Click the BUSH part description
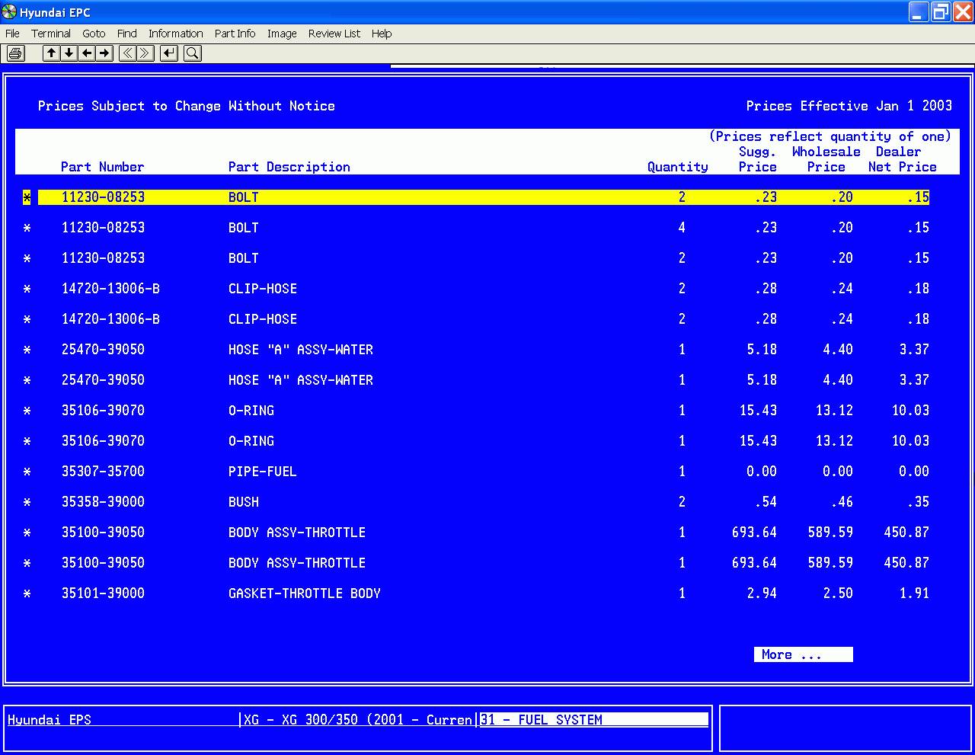This screenshot has width=975, height=755. coord(244,502)
